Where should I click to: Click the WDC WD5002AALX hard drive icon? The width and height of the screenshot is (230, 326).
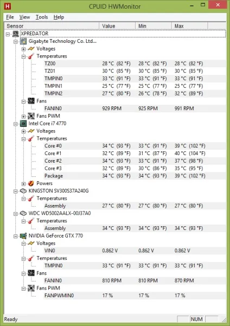[23, 213]
